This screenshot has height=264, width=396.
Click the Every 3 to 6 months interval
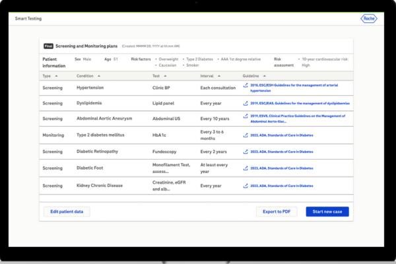coord(212,135)
